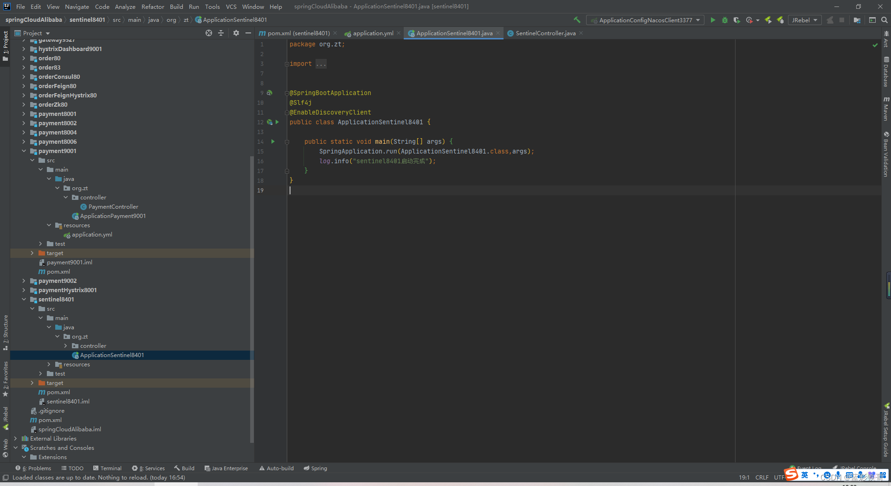Click the Build project hammer icon
Image resolution: width=891 pixels, height=486 pixels.
577,20
